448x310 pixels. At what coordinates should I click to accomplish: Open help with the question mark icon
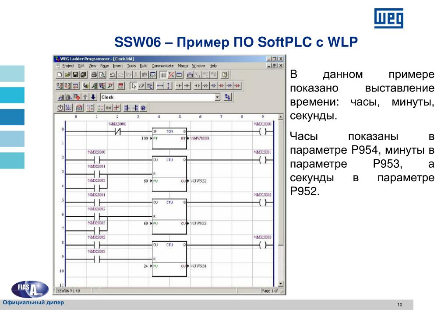[x=225, y=74]
